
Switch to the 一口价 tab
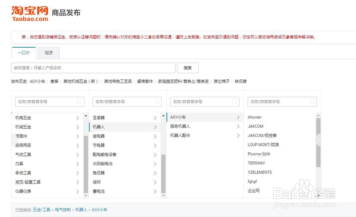(23, 53)
